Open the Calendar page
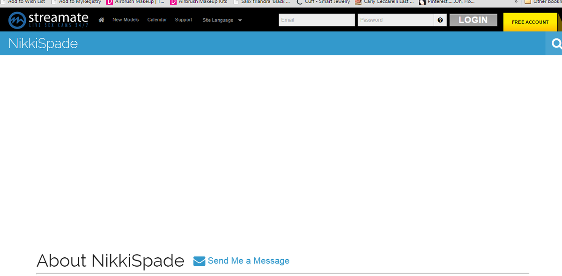Screen dimensions: 562x276 (x=157, y=20)
